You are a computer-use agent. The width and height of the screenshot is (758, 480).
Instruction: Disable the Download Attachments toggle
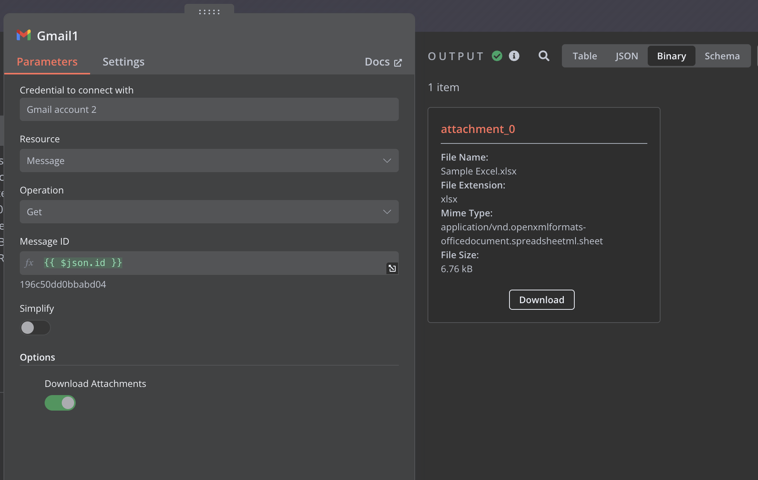point(60,403)
